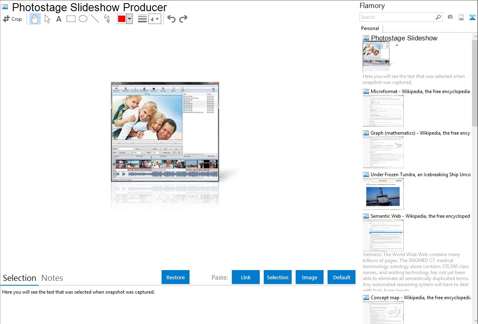This screenshot has width=478, height=324.
Task: Click 'Semantic Web - Wikipedia' entry title
Action: pos(420,216)
